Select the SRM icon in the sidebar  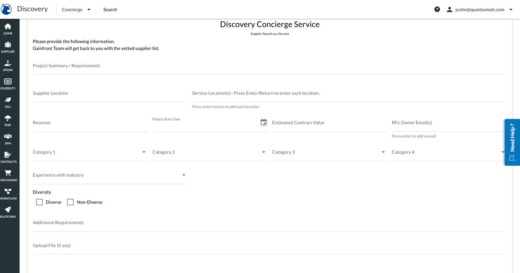(8, 137)
